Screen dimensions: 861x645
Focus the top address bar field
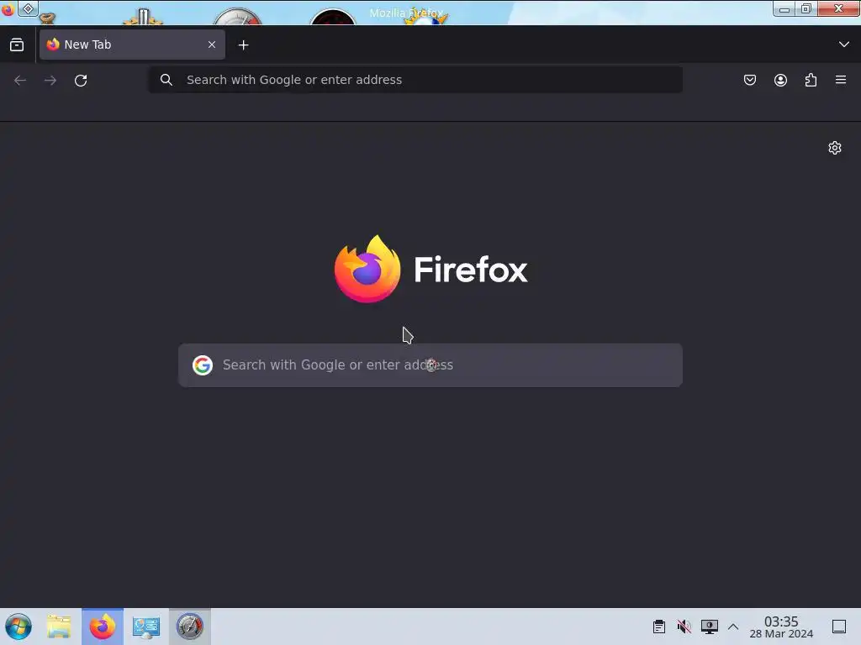click(415, 80)
